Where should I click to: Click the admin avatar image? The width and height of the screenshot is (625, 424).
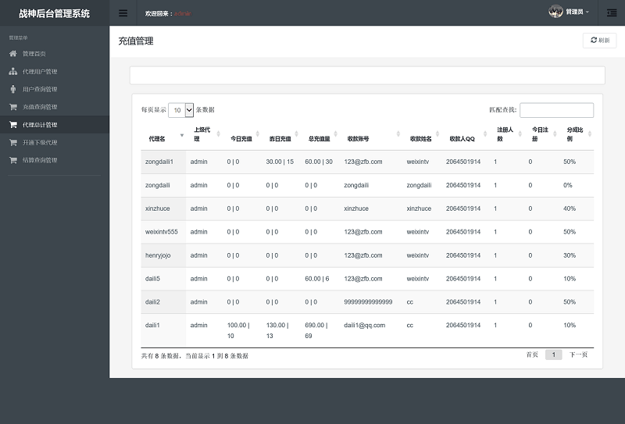tap(555, 12)
